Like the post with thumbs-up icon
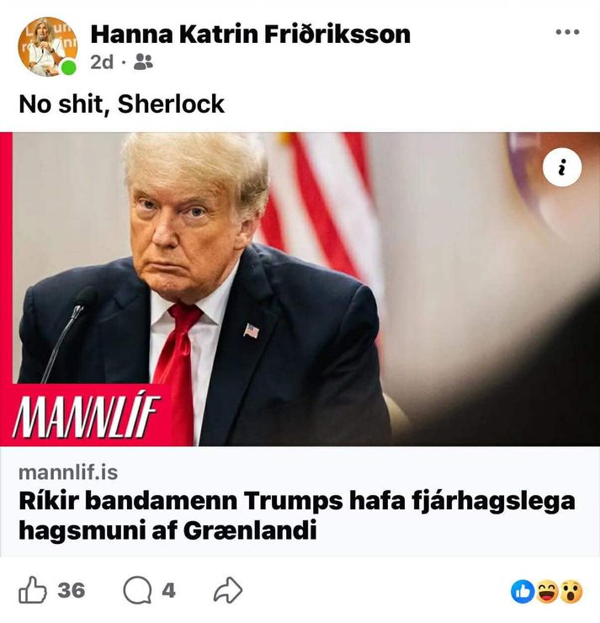Viewport: 600px width, 623px height. point(33,590)
